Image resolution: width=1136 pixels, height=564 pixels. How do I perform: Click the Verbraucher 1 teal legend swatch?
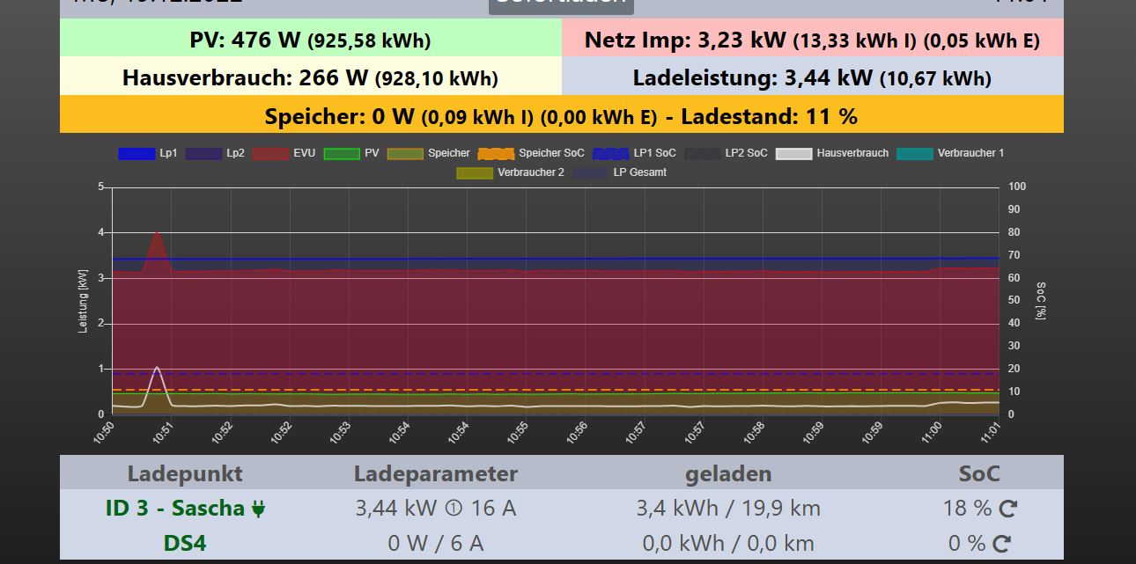coord(914,153)
